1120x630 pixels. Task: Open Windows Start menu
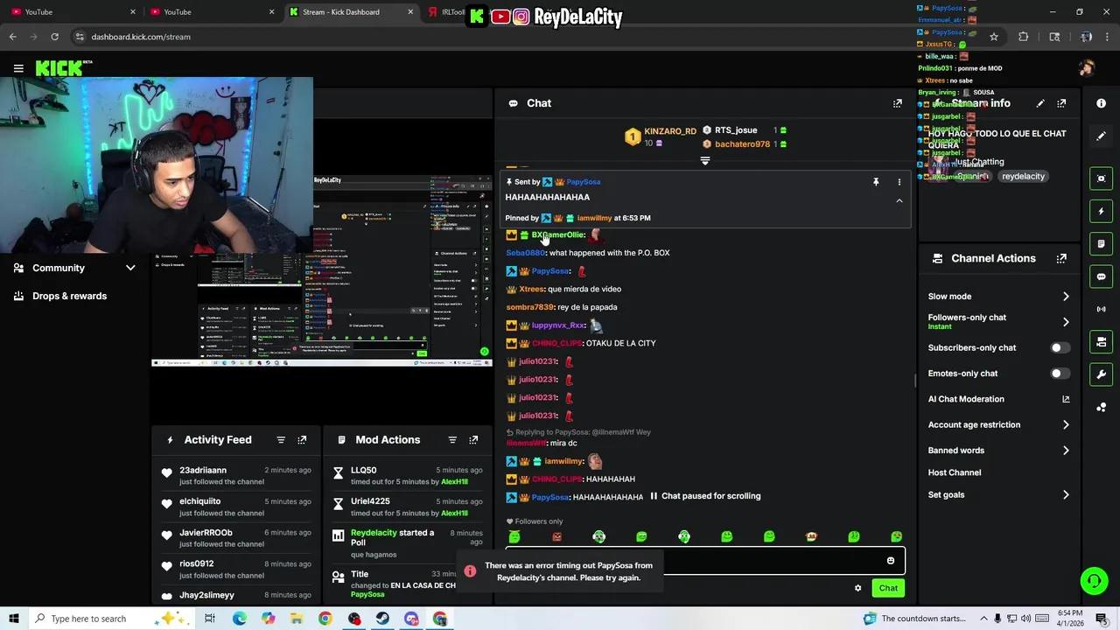point(14,619)
